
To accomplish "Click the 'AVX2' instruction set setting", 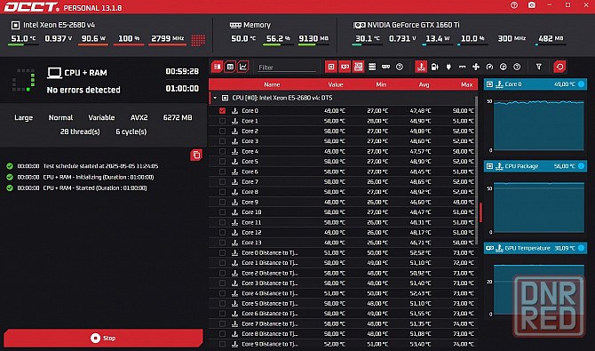I will tap(139, 118).
